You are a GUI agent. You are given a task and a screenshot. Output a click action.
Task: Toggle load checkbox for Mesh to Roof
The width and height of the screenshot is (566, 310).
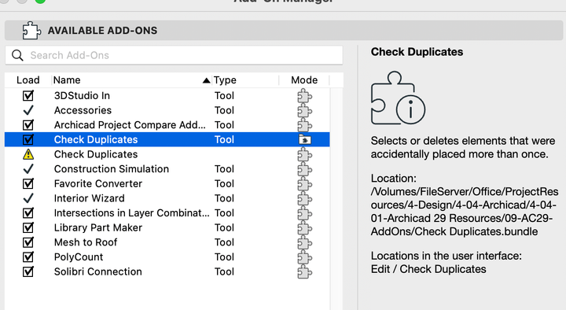(x=28, y=242)
